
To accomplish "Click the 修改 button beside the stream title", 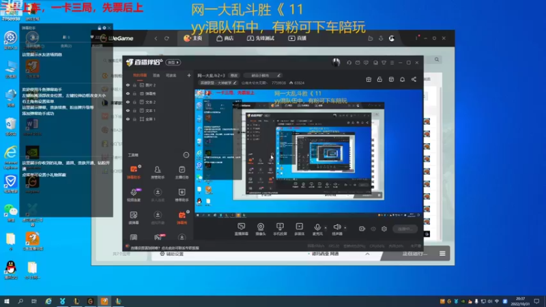I will 234,75.
